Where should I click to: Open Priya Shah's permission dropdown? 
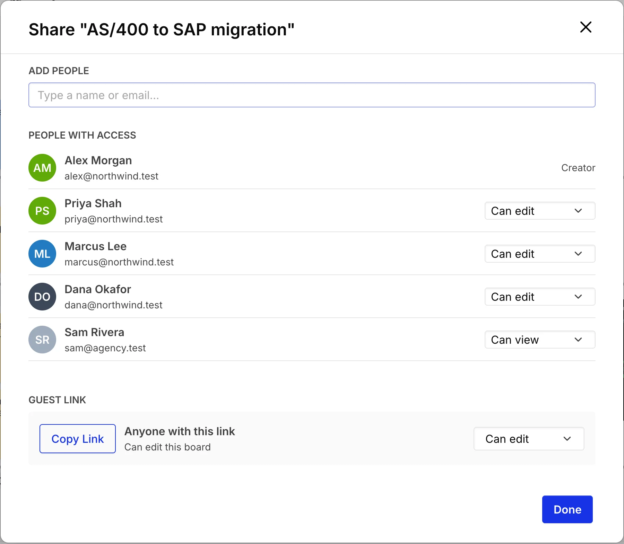[540, 211]
